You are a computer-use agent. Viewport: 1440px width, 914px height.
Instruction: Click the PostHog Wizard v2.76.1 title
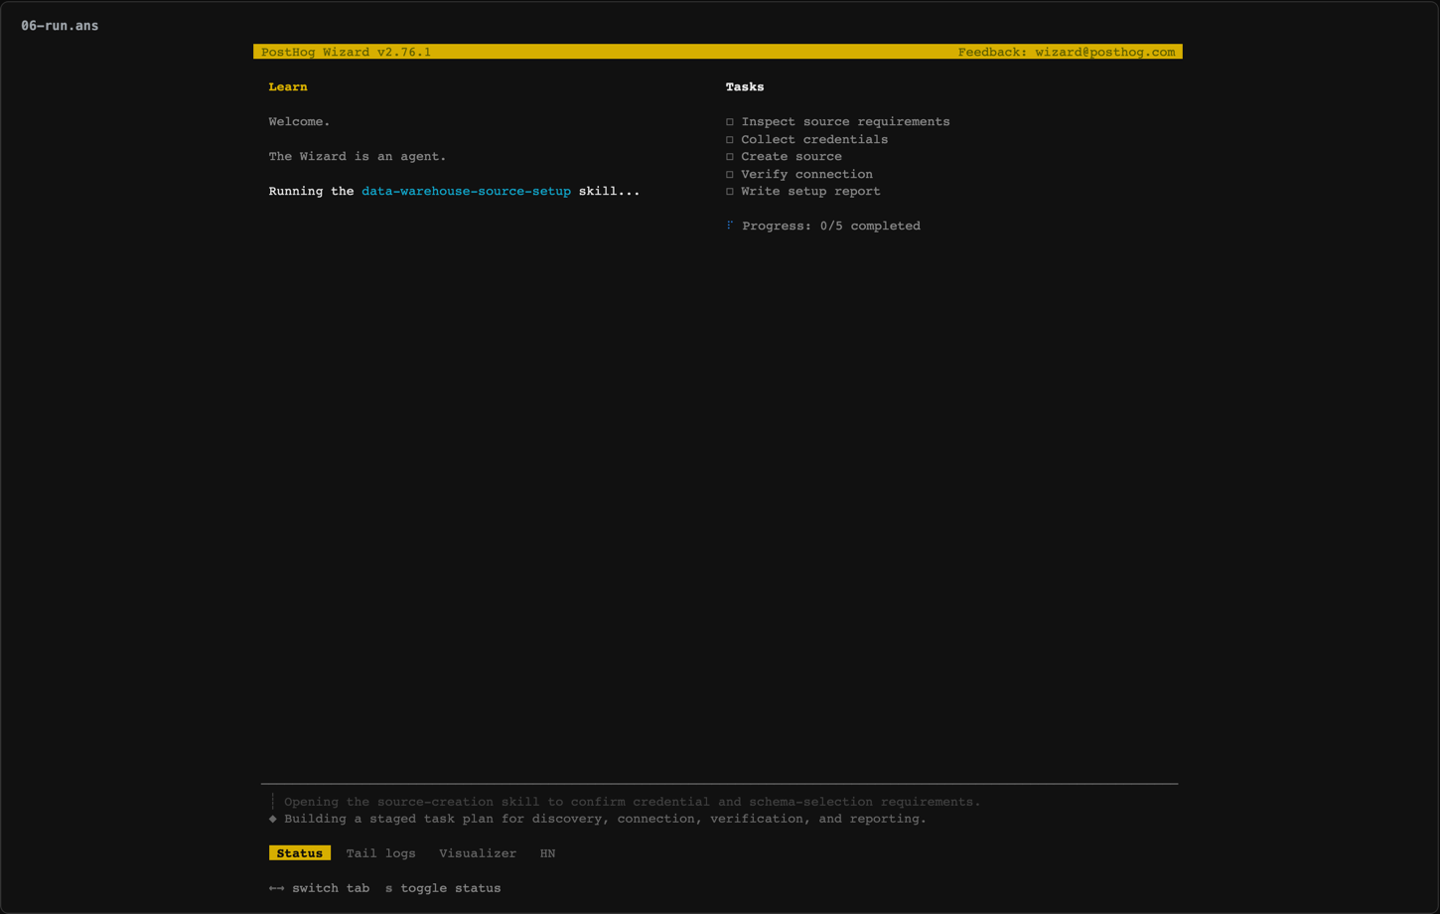[347, 52]
